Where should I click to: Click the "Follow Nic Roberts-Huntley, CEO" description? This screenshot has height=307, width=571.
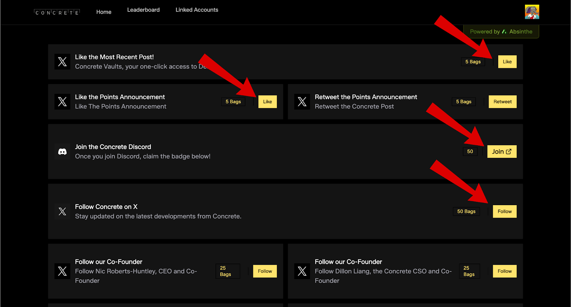tap(136, 276)
